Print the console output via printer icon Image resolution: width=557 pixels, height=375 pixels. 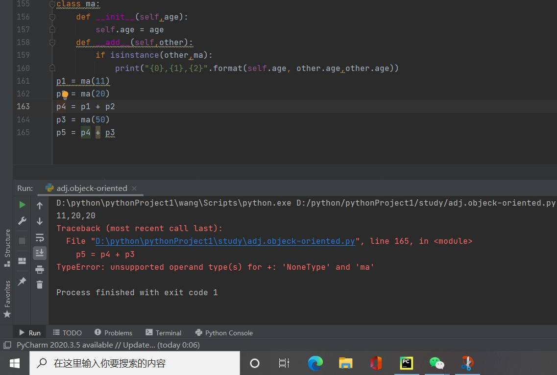point(40,270)
